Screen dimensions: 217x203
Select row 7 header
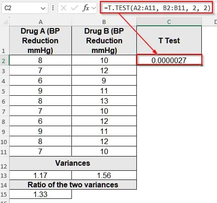pyautogui.click(x=5, y=111)
